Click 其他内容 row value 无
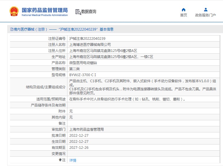 71,117
